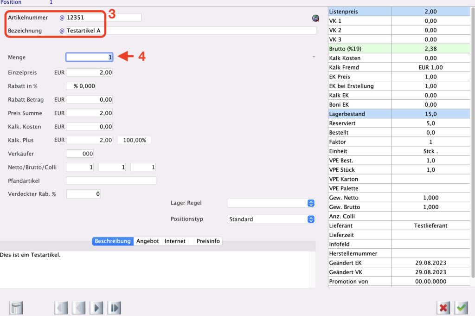Image resolution: width=475 pixels, height=316 pixels.
Task: Click the Rabatt in % field
Action: click(x=81, y=86)
